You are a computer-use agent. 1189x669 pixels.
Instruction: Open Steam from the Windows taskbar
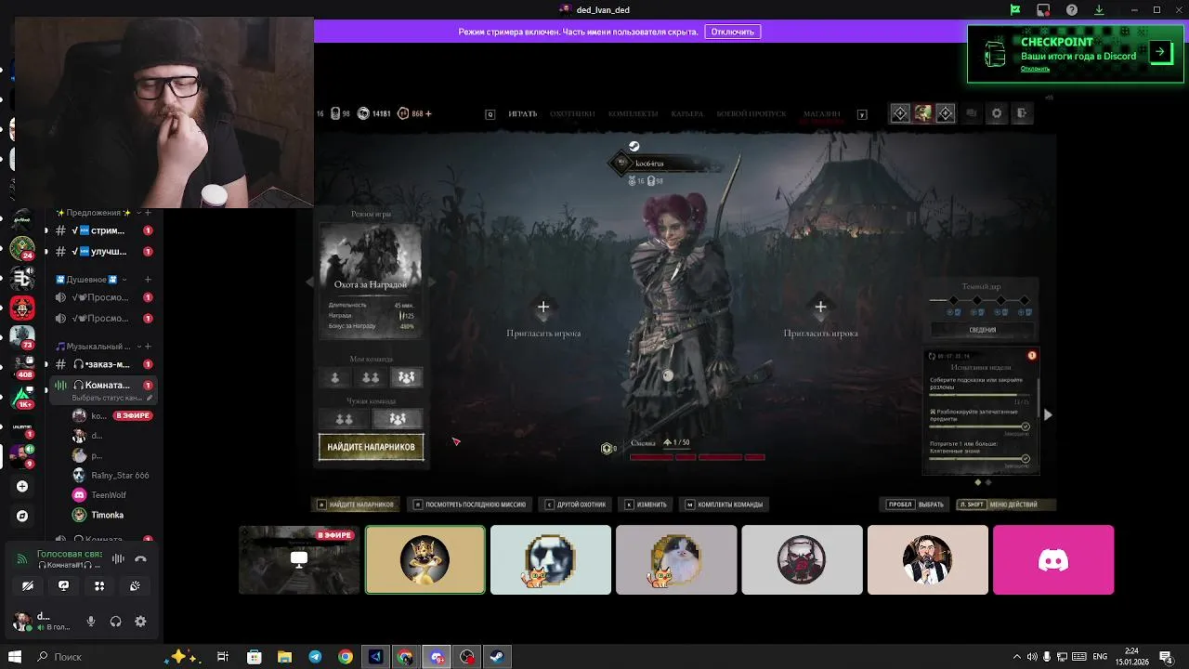pyautogui.click(x=497, y=657)
